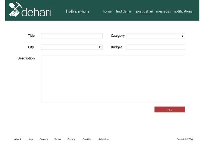Click the 'Budget' field label
This screenshot has height=145, width=205.
point(116,47)
